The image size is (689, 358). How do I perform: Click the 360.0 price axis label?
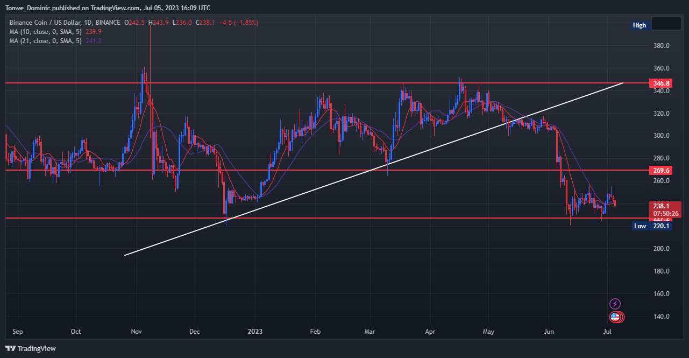661,68
